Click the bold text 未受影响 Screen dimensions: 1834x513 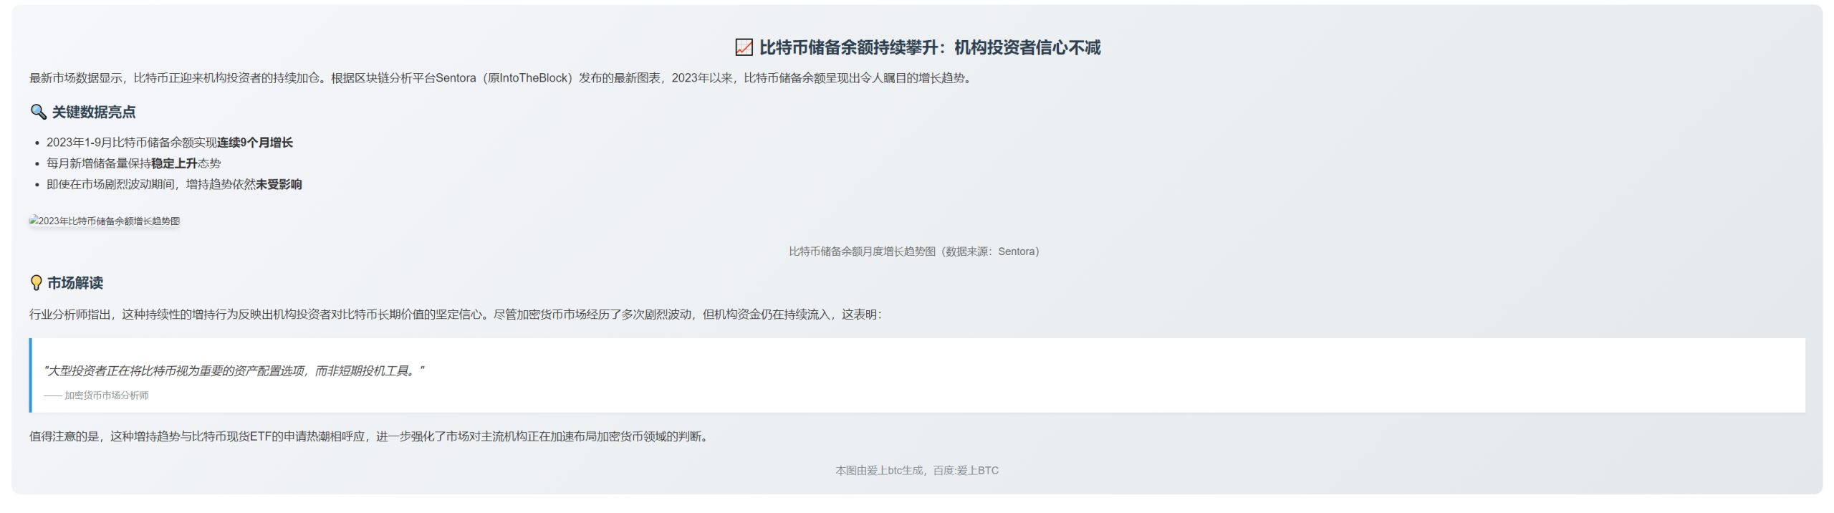point(279,184)
